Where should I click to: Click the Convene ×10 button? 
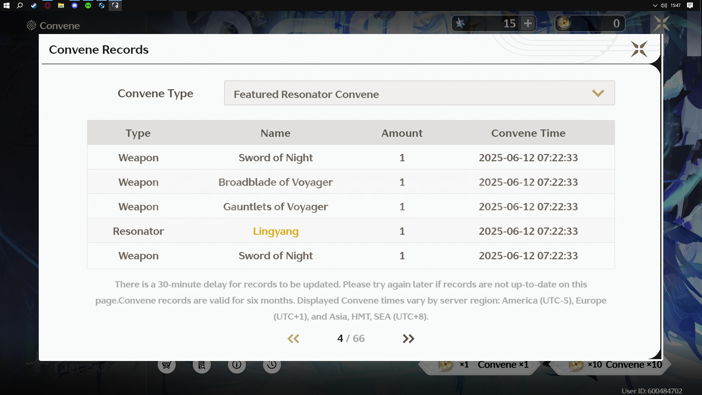611,365
